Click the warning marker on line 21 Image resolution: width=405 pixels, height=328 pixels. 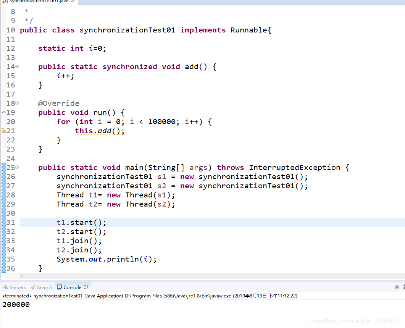[3, 131]
